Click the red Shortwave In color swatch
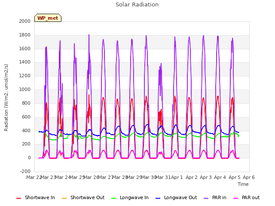Image resolution: width=275 pixels, height=206 pixels. tap(18, 198)
